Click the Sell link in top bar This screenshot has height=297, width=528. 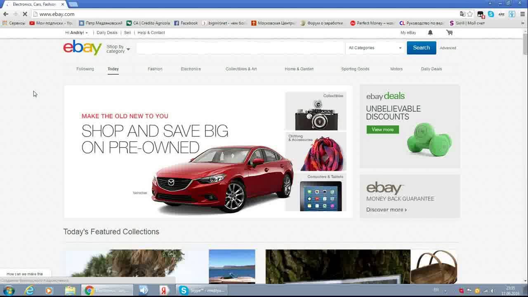[127, 33]
